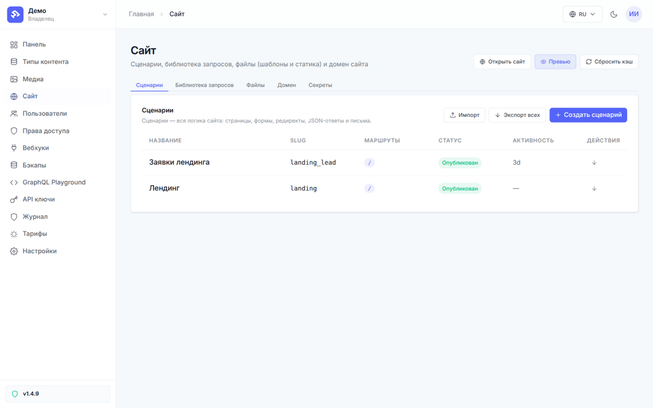Click the Настройки gear icon
This screenshot has height=408, width=653.
[14, 251]
